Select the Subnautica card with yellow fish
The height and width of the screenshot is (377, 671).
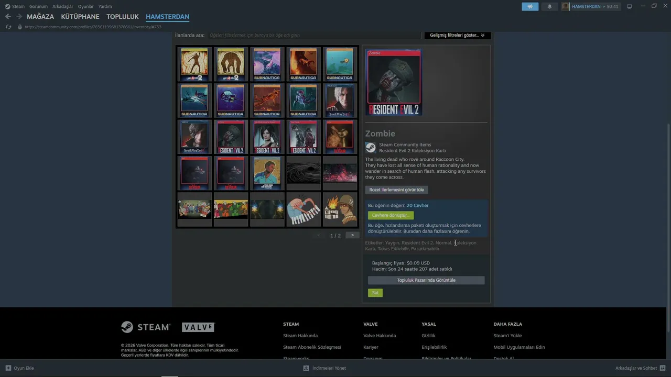click(340, 63)
